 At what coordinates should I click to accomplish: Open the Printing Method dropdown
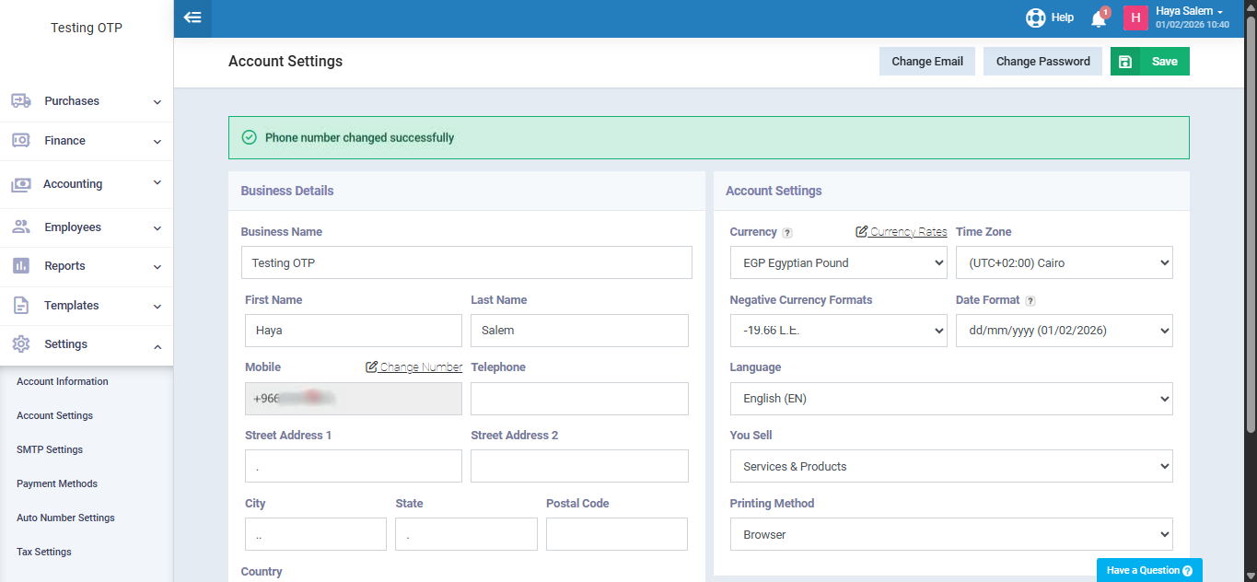coord(950,534)
